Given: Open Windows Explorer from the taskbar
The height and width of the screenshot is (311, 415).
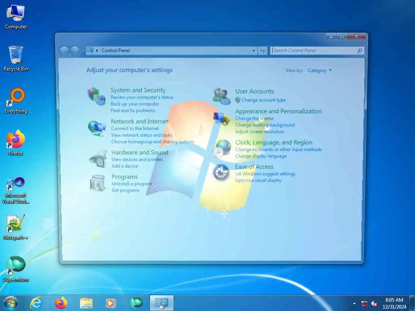Looking at the screenshot, I should click(x=86, y=303).
